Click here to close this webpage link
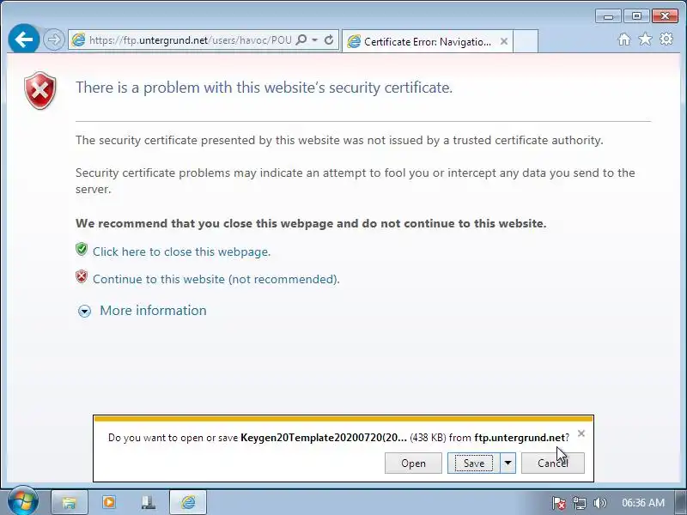This screenshot has width=687, height=515. tap(181, 251)
